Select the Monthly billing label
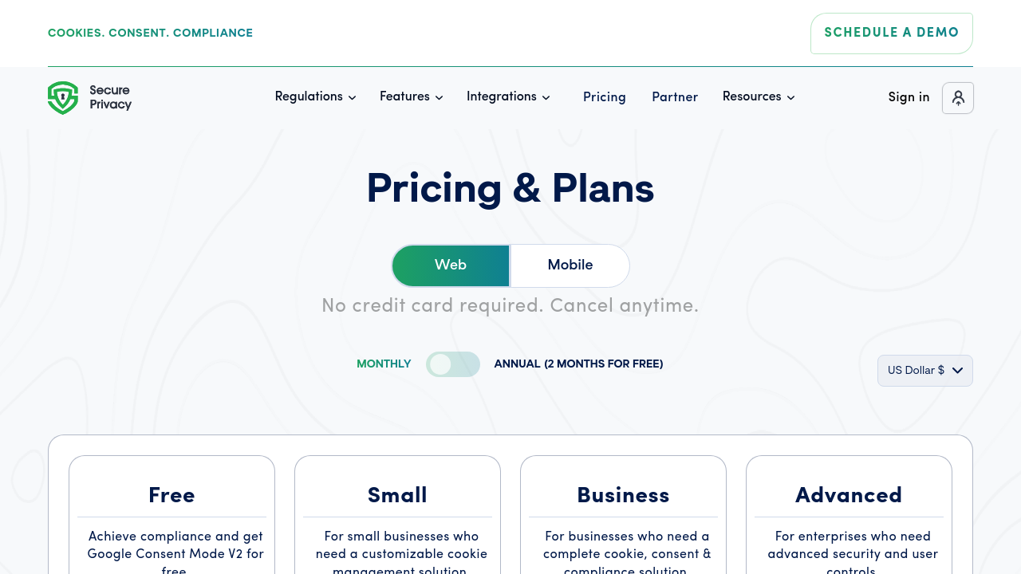The image size is (1021, 574). point(384,364)
